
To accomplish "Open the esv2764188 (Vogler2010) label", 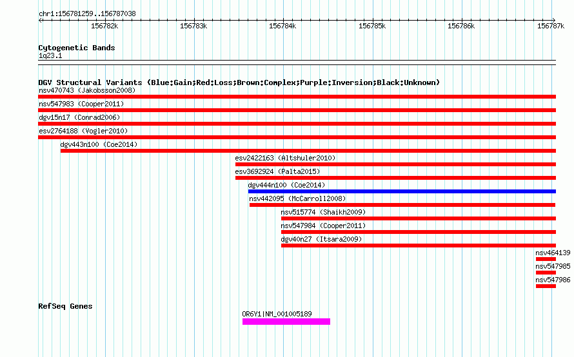I will [83, 131].
